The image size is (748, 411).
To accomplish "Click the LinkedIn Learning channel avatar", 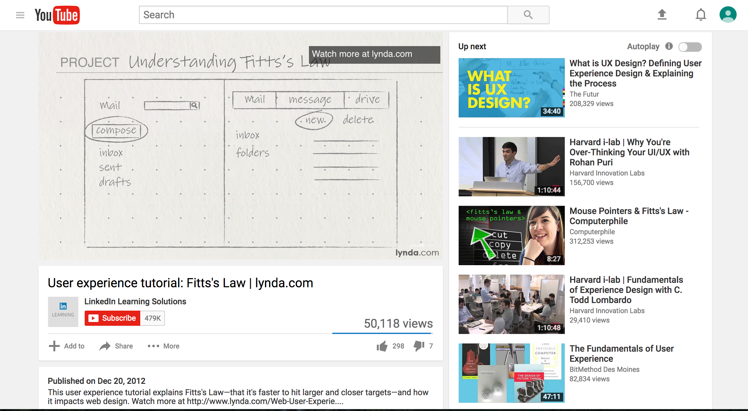I will pos(63,312).
